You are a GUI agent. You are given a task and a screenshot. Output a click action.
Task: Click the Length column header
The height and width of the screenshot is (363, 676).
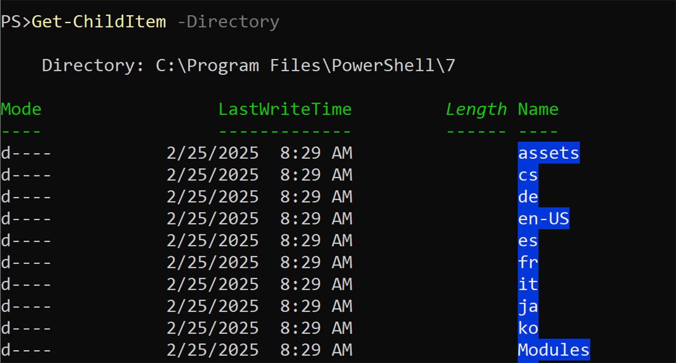[476, 109]
